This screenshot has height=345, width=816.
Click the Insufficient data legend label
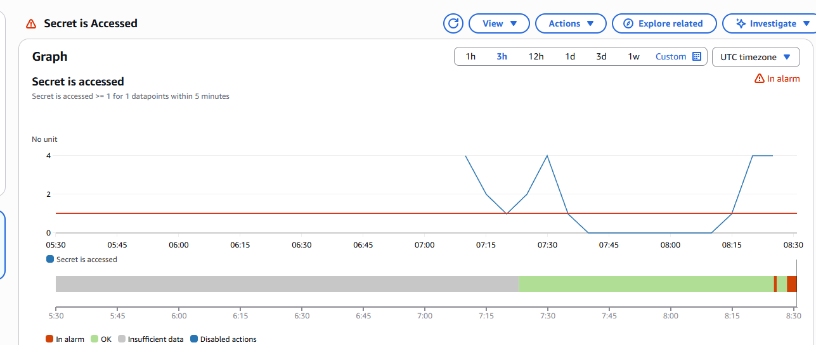[156, 339]
